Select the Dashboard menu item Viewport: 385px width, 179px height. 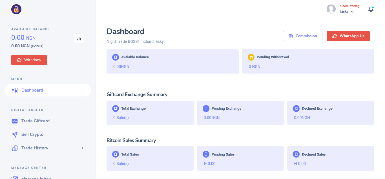32,90
